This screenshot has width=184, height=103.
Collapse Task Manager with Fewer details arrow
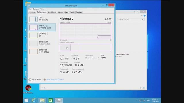click(30, 80)
